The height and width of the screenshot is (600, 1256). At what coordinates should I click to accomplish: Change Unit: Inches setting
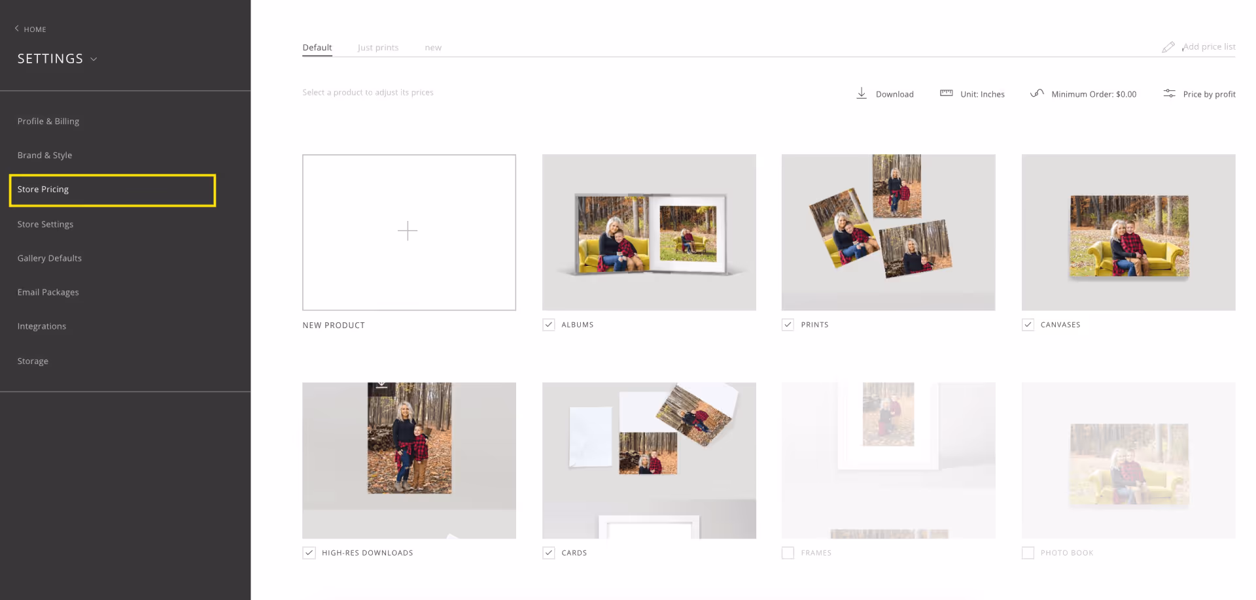coord(983,94)
